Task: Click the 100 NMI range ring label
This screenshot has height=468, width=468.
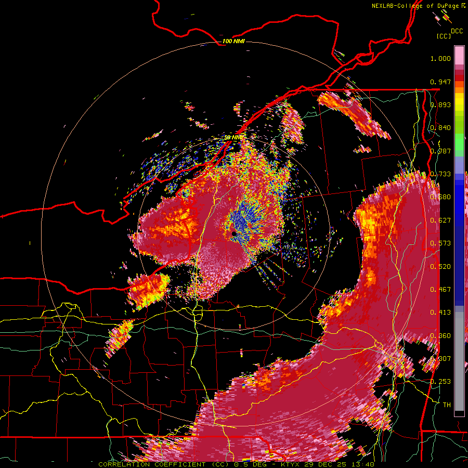Action: (233, 41)
